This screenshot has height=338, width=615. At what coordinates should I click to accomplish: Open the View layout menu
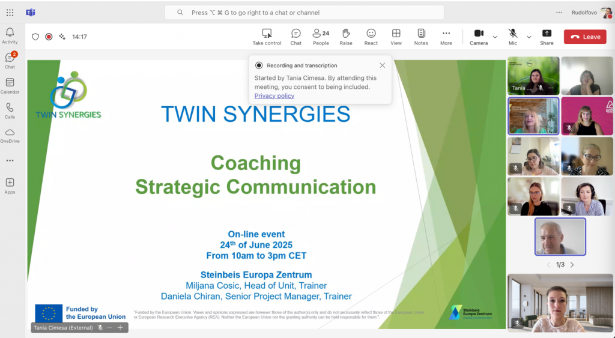coord(396,37)
